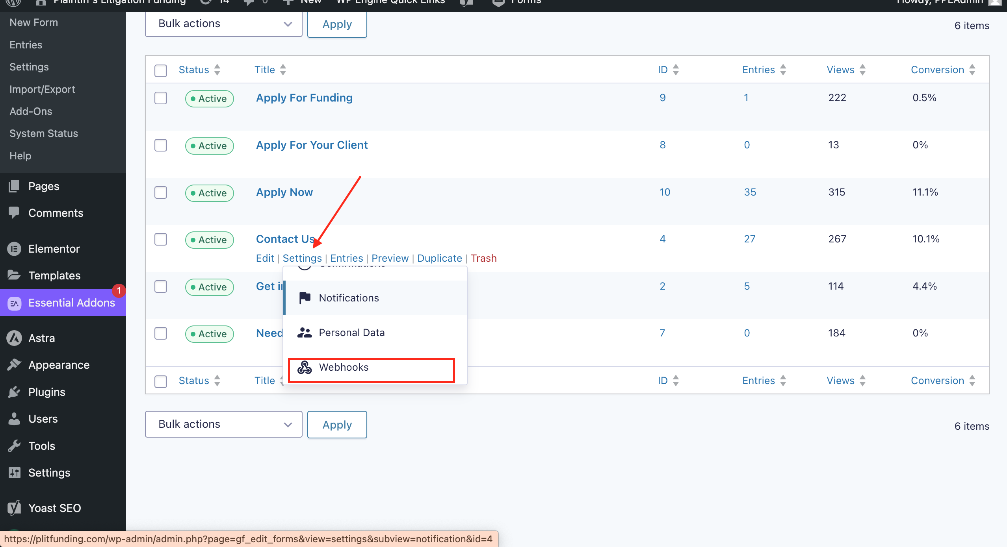
Task: Click the top Apply button
Action: pyautogui.click(x=337, y=24)
